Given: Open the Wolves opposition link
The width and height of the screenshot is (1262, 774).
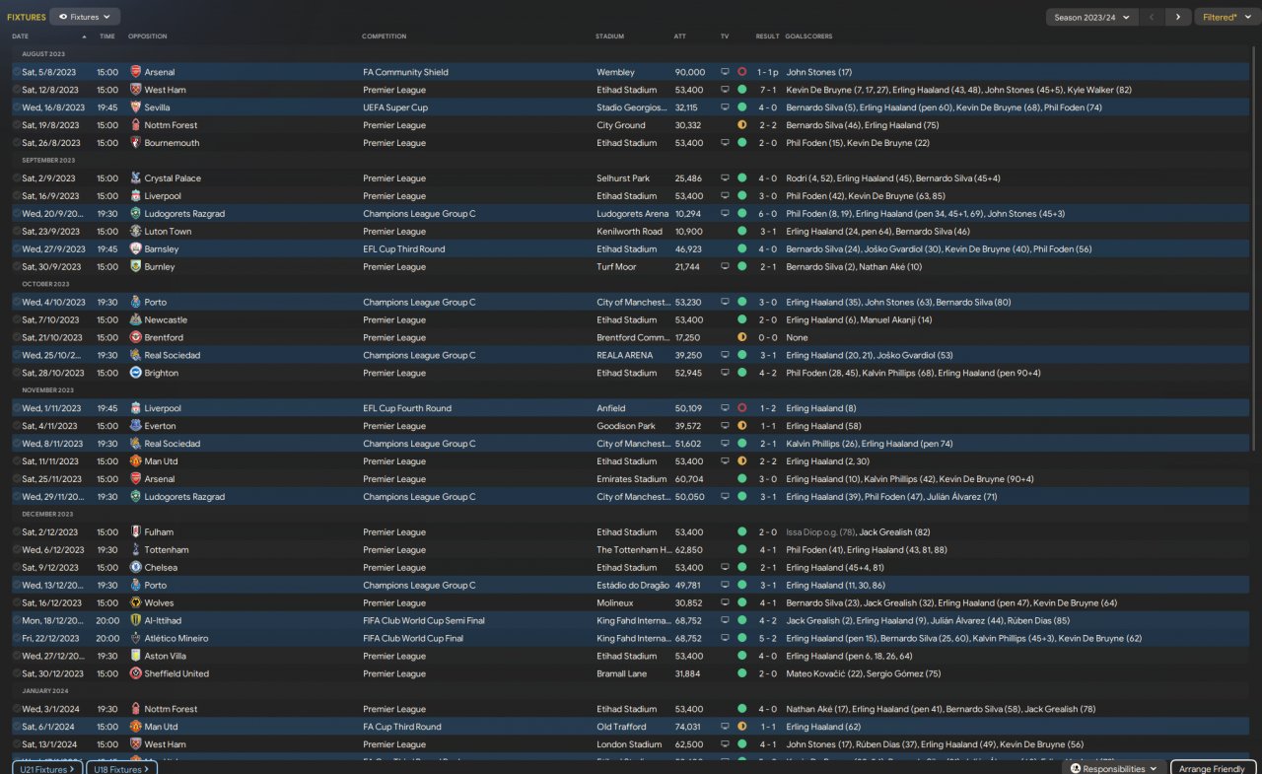Looking at the screenshot, I should click(x=159, y=603).
